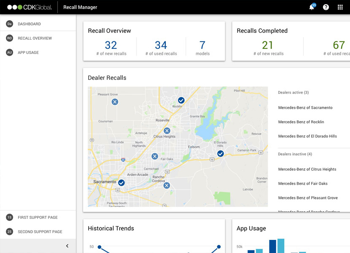
Task: Click the App Usage 'AU' sidebar icon
Action: (9, 52)
